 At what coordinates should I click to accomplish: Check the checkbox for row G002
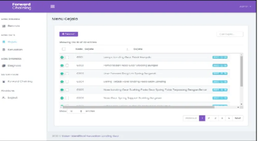tap(67, 65)
